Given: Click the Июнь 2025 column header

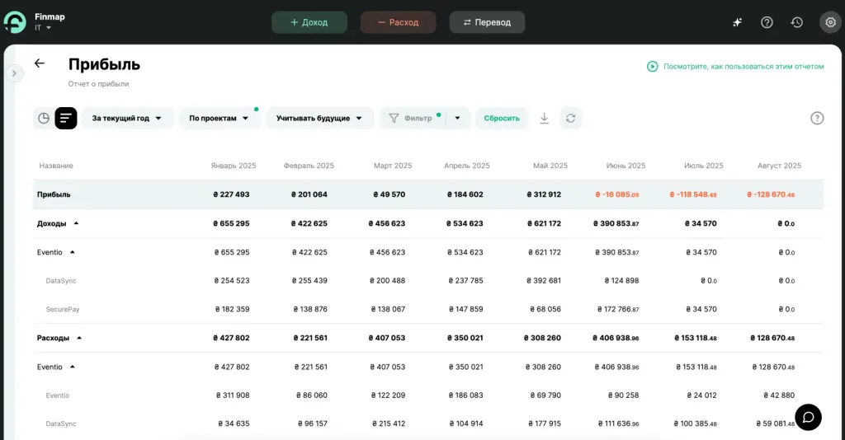Looking at the screenshot, I should point(625,166).
